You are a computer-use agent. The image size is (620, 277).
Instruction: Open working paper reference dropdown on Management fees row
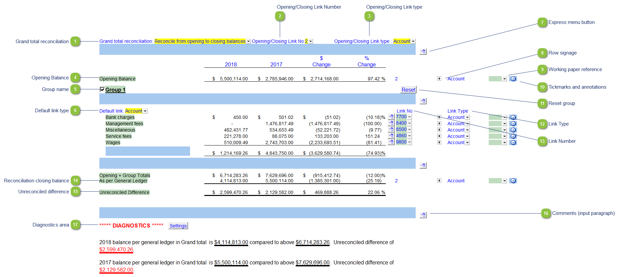click(504, 124)
